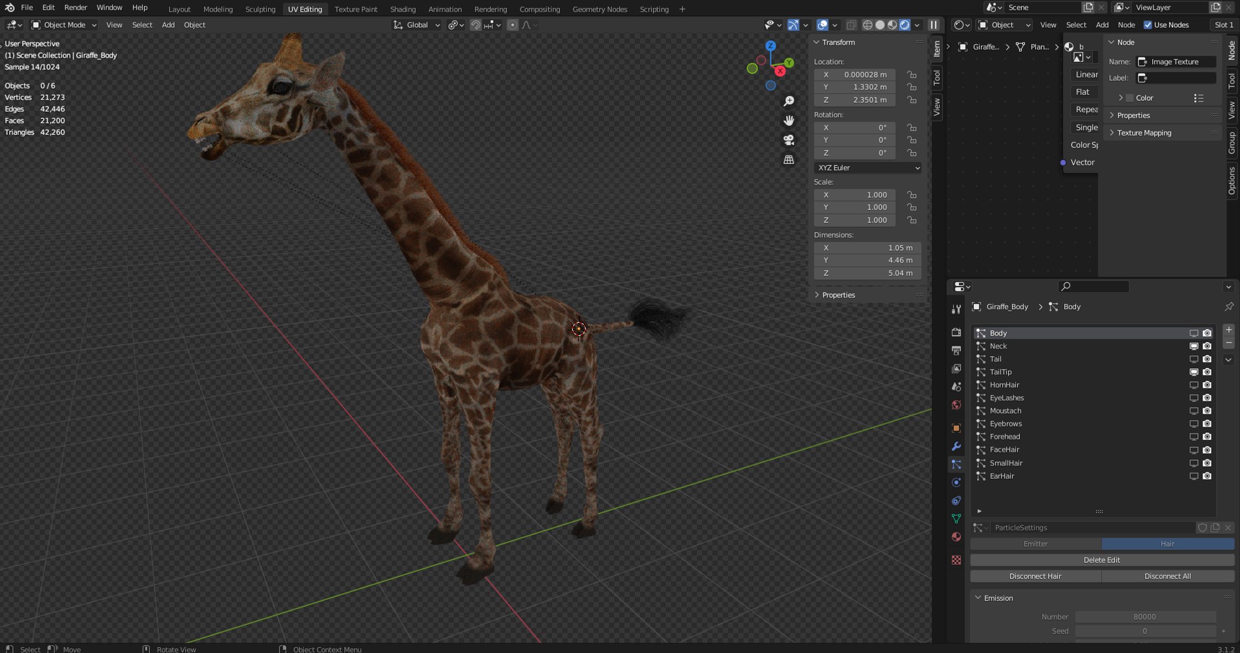Open the Material properties tab
Image resolution: width=1240 pixels, height=653 pixels.
pos(956,536)
